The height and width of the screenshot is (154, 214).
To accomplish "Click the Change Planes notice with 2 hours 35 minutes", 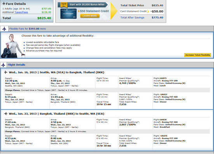I will (x=107, y=90).
